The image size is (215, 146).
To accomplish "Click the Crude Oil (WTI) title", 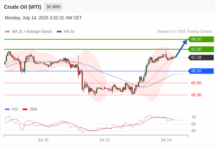I will click(x=23, y=7).
